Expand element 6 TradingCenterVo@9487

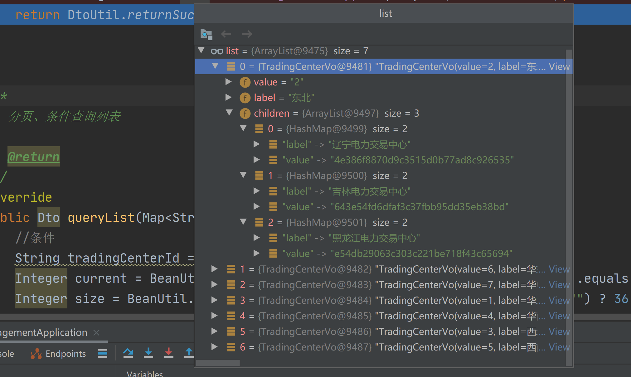coord(215,347)
